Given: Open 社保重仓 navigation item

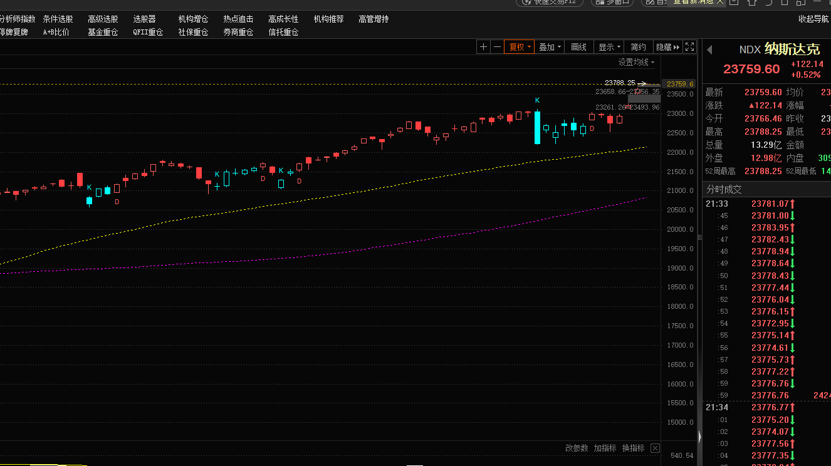Looking at the screenshot, I should [193, 32].
